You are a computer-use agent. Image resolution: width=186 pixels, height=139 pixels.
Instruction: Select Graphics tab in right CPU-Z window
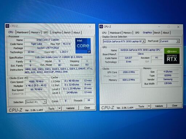(147, 33)
